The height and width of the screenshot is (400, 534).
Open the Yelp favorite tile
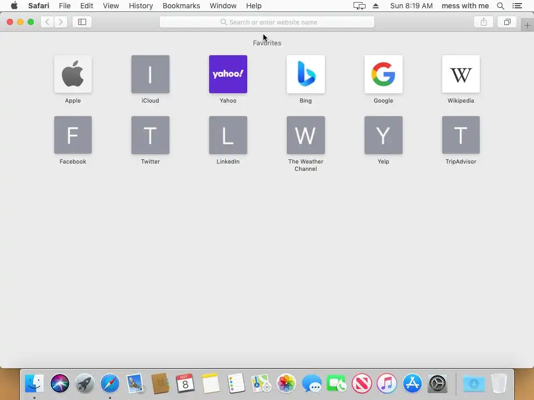click(383, 135)
